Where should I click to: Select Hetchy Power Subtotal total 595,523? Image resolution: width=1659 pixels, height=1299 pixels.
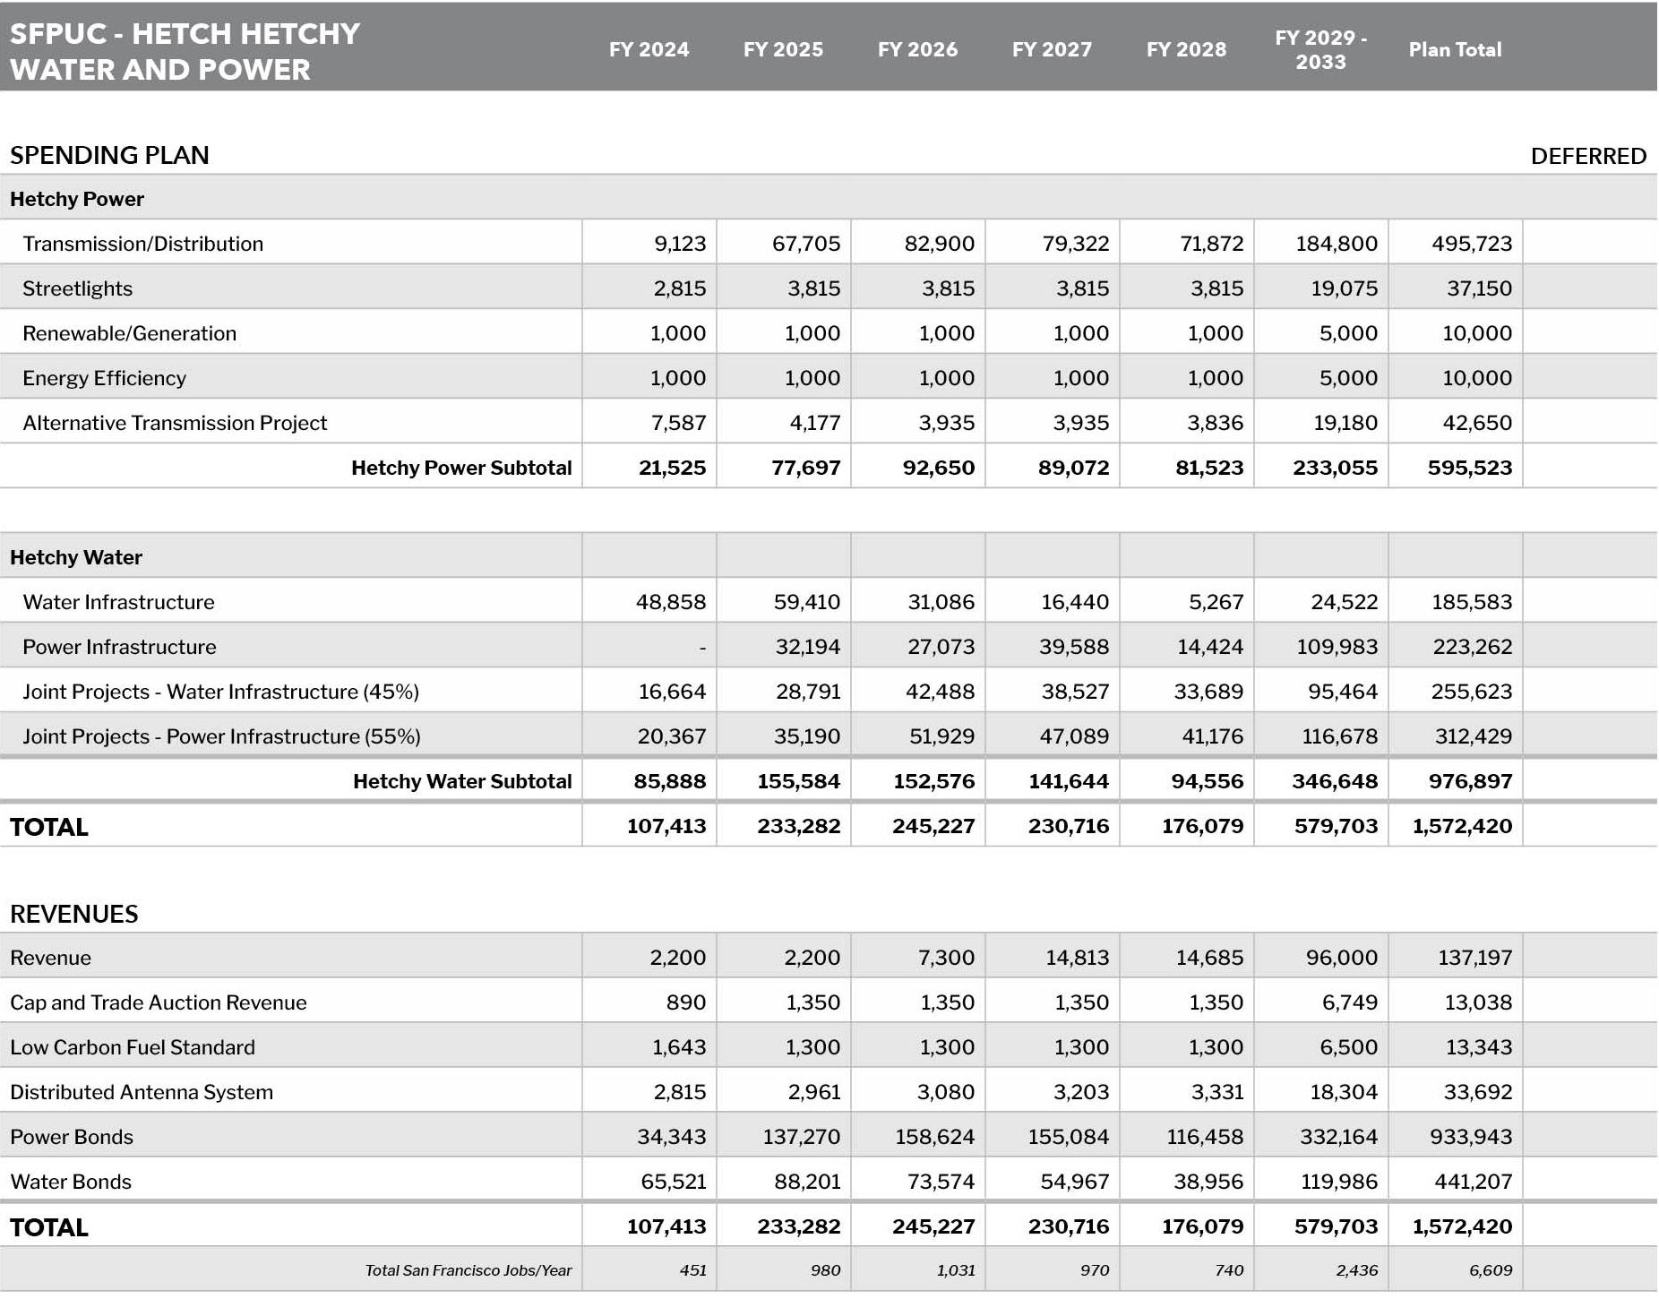point(1470,468)
